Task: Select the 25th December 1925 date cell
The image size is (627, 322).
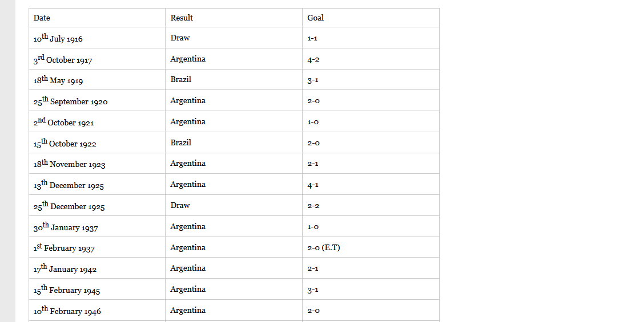Action: [x=69, y=206]
